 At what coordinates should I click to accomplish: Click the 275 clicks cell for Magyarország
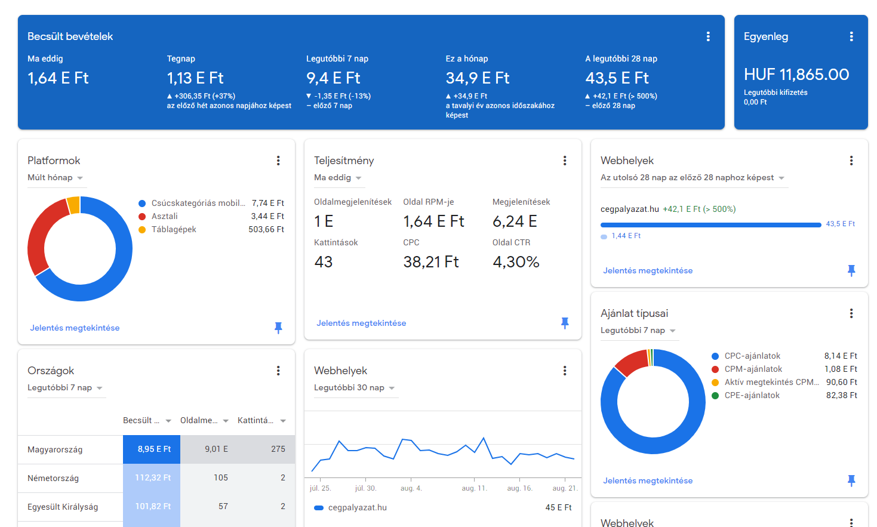pos(266,449)
